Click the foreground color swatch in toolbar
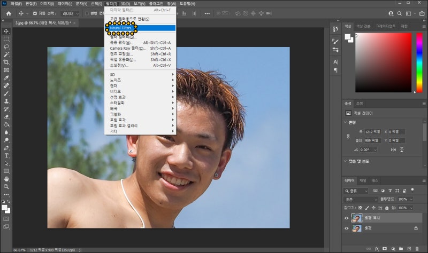 [4, 208]
